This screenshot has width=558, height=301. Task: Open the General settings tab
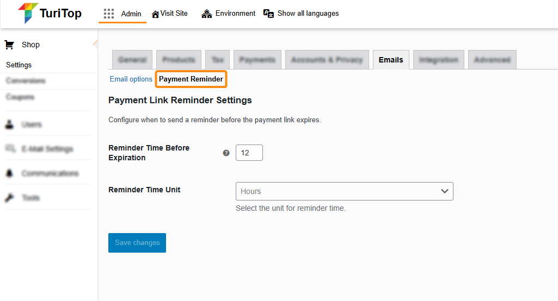(132, 60)
